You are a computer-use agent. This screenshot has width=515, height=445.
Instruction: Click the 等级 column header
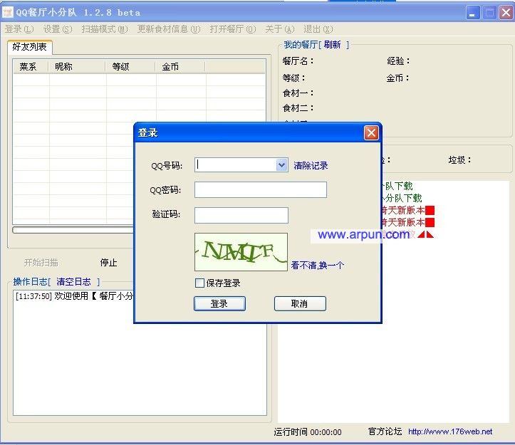coord(130,67)
